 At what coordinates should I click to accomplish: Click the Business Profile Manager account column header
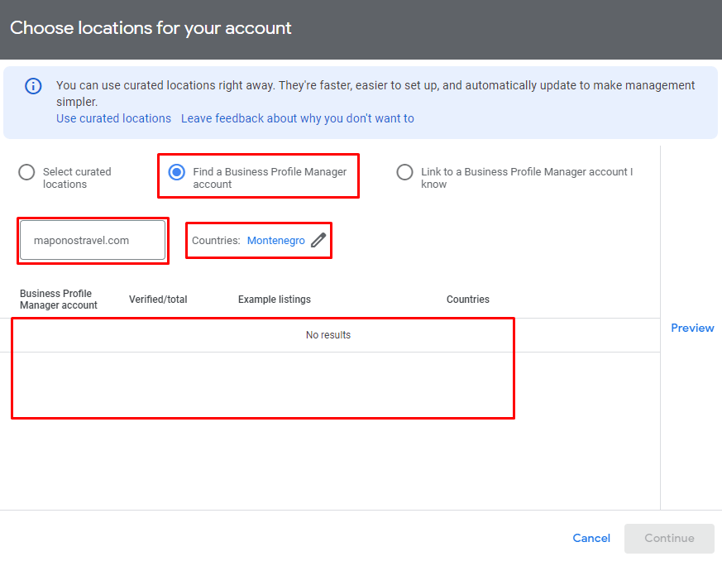(59, 300)
